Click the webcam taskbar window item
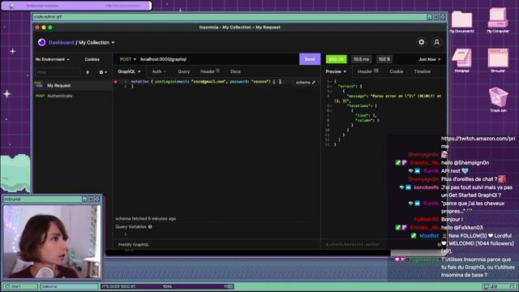 click(69, 286)
